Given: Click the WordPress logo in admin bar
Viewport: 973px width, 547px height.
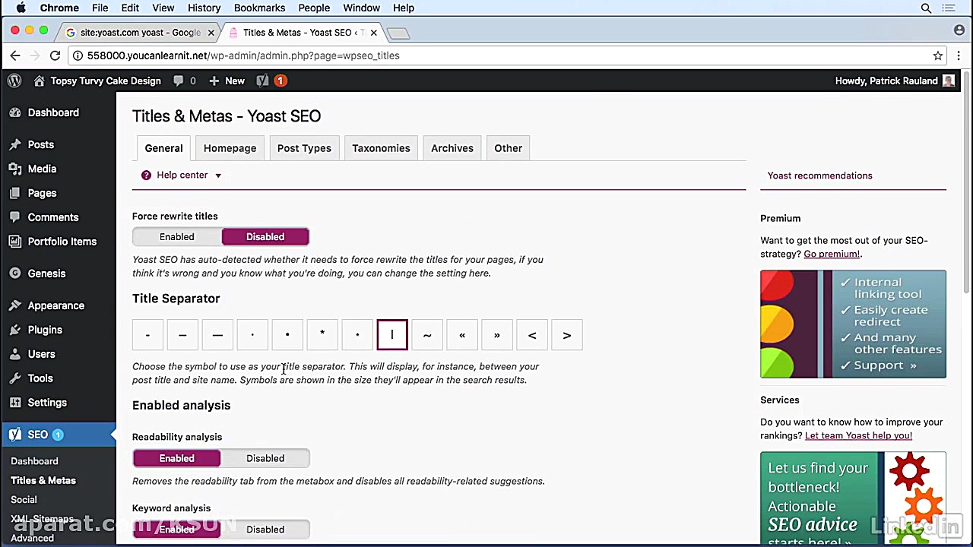Looking at the screenshot, I should (x=14, y=81).
